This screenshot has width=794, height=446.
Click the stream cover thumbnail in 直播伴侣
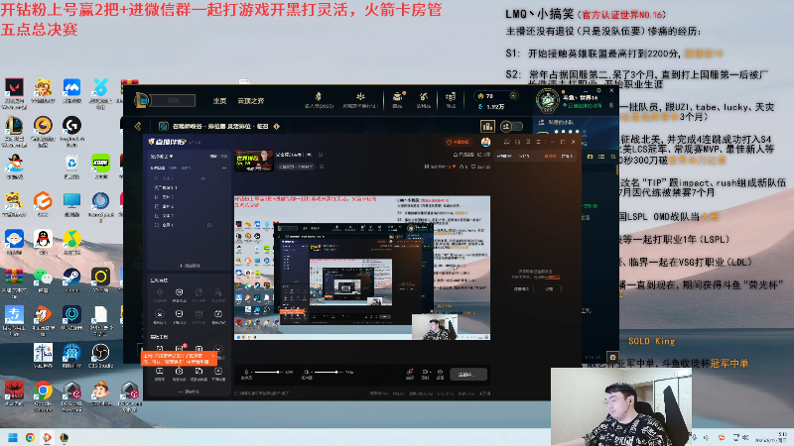tap(254, 162)
